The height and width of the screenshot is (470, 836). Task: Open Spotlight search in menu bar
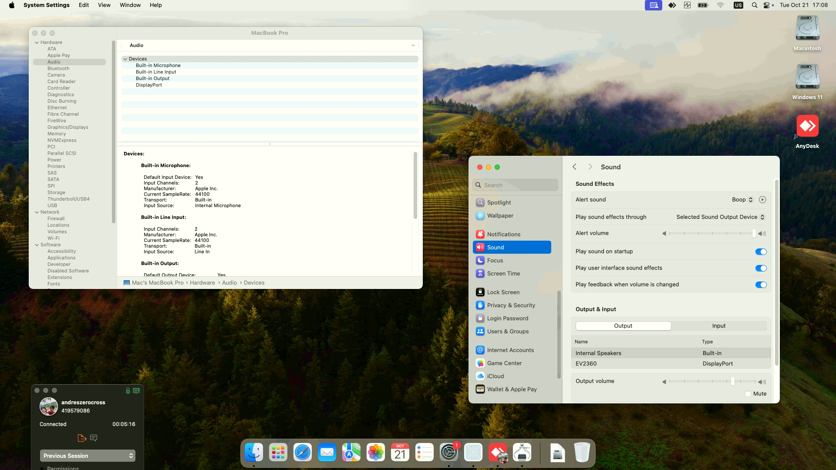pyautogui.click(x=754, y=5)
